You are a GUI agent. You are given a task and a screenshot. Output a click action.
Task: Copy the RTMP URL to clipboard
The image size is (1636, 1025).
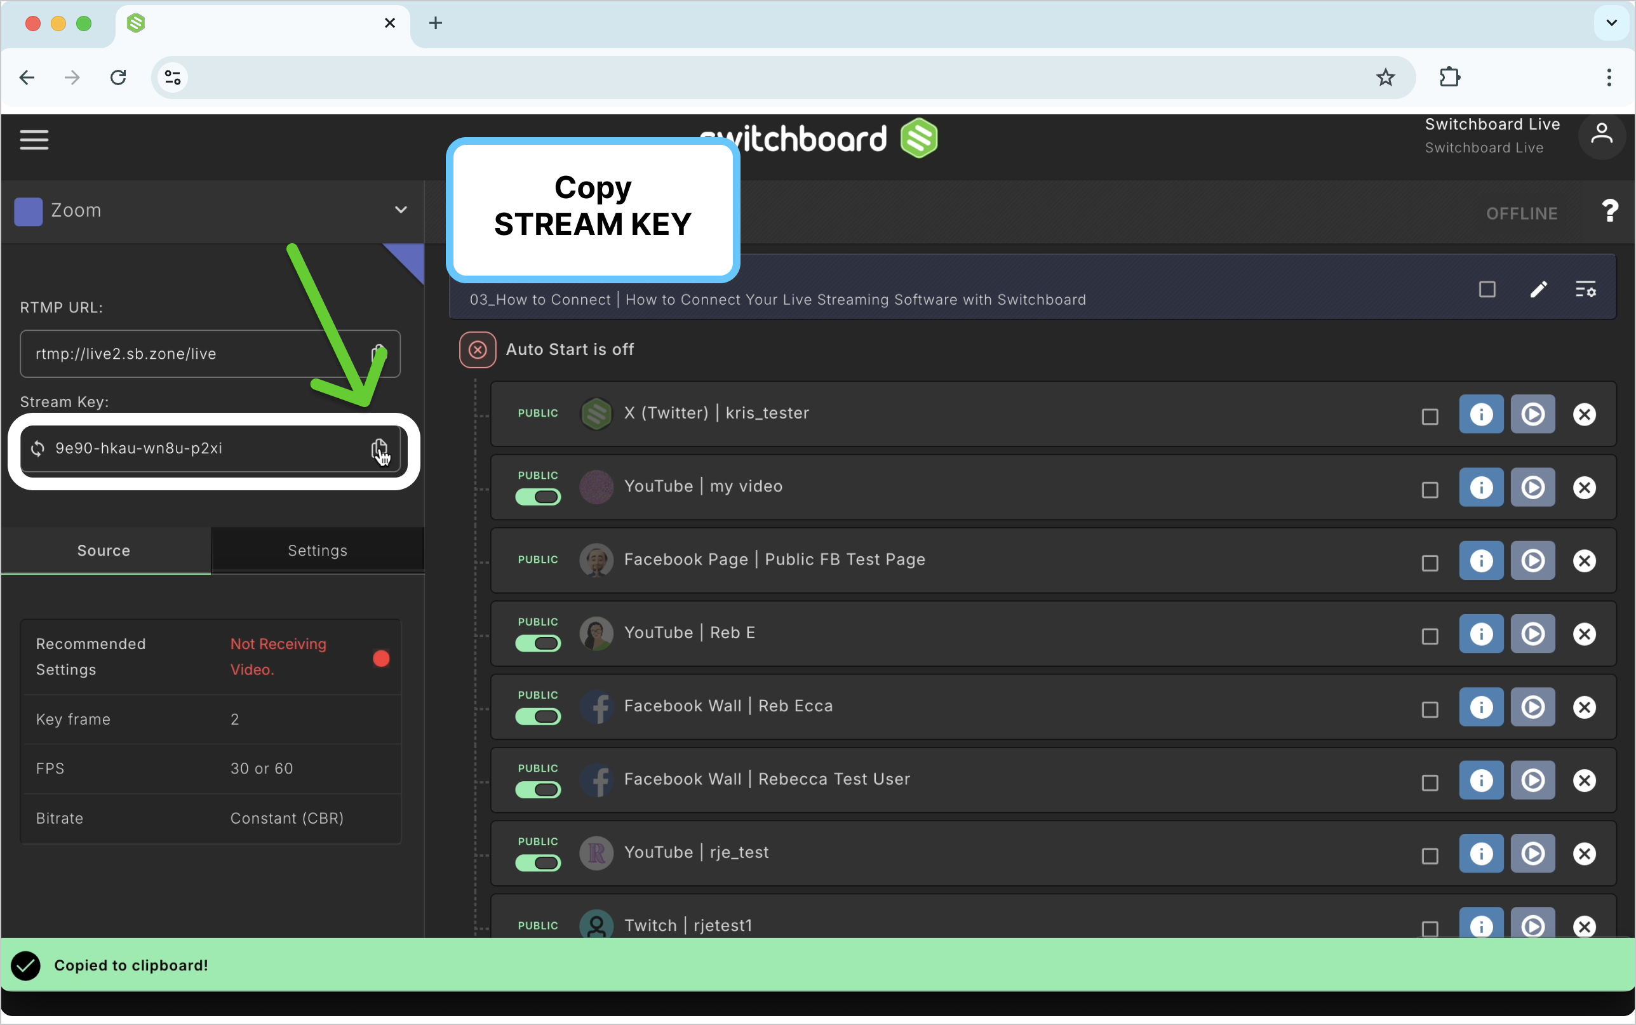(379, 353)
